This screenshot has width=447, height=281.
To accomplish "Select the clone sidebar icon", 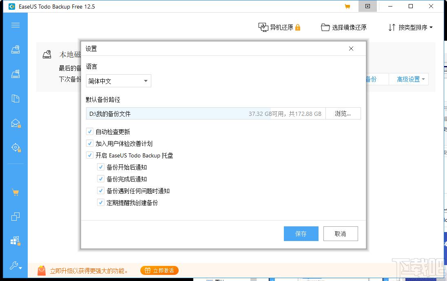I will 15,217.
